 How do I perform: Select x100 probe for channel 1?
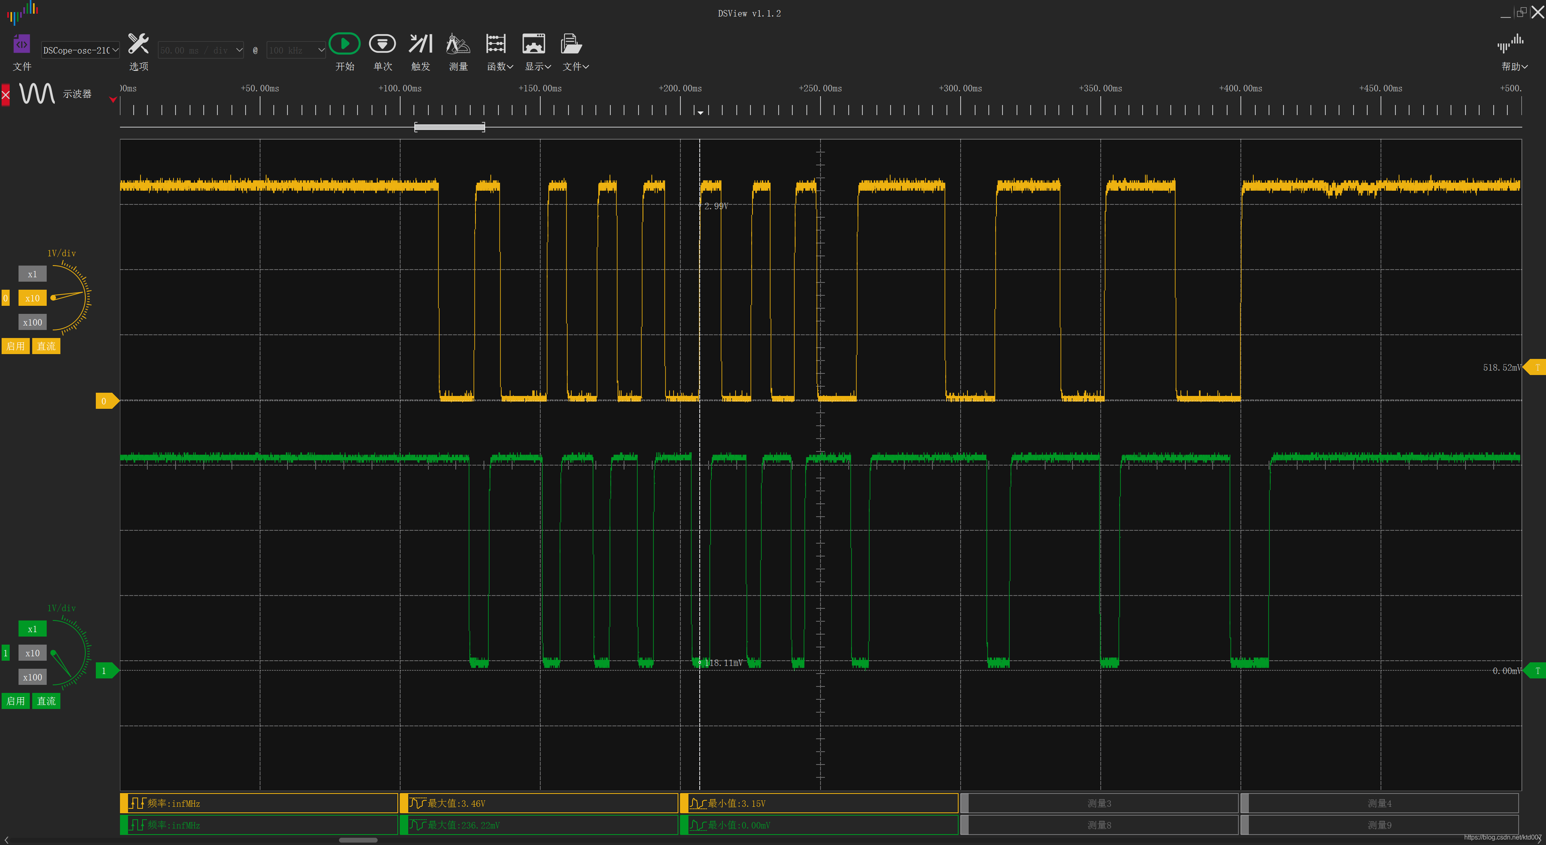coord(32,677)
